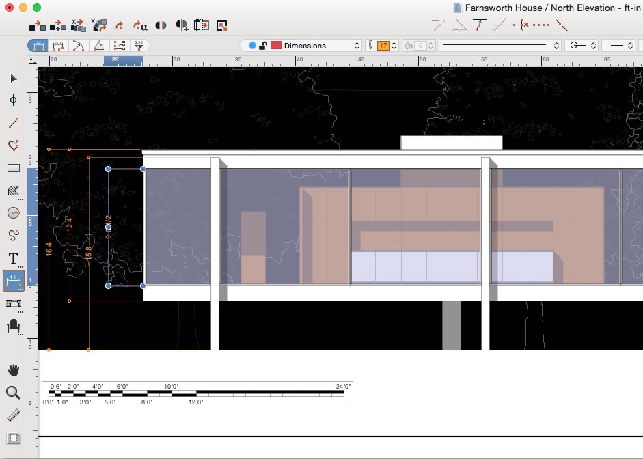Select the Polygon tool

click(x=14, y=145)
